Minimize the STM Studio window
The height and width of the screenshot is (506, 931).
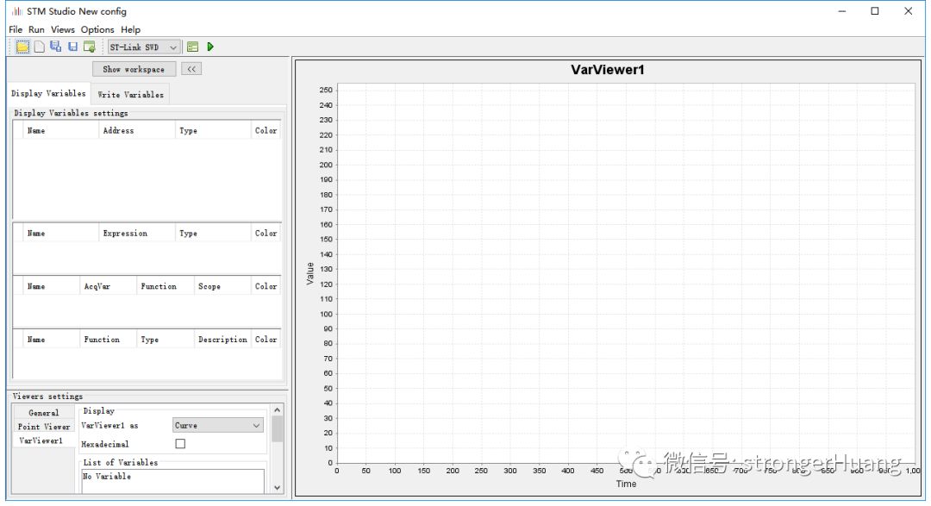(842, 10)
